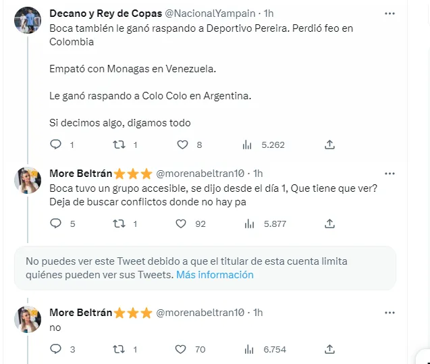
Task: Open more options on Decano y Rey de Copas tweet
Action: 389,14
